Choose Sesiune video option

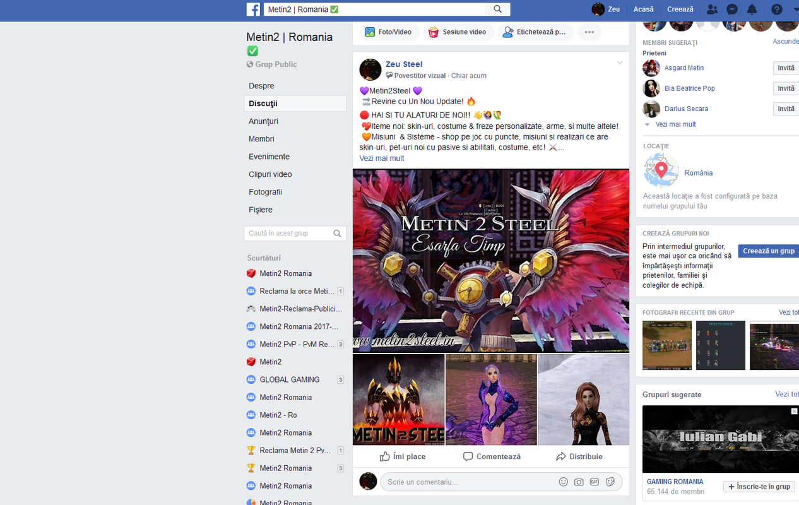[458, 32]
